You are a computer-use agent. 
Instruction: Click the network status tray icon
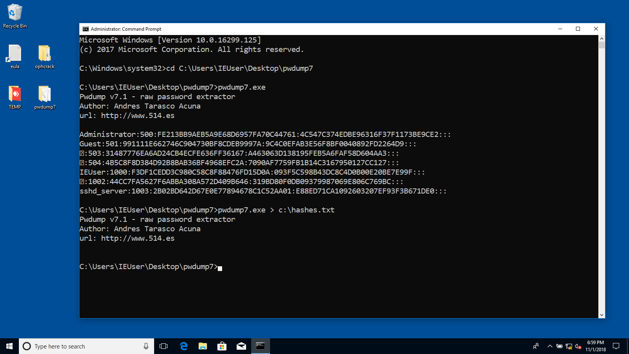point(568,346)
